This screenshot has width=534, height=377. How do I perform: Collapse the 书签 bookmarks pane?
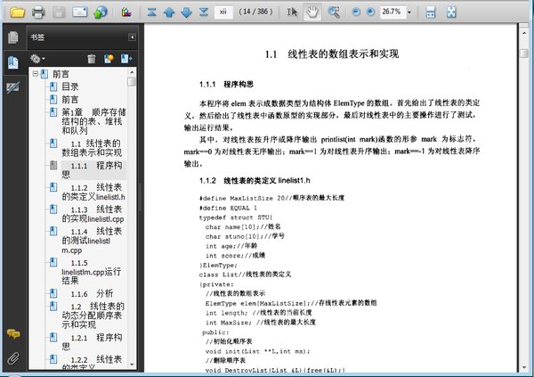pos(133,38)
